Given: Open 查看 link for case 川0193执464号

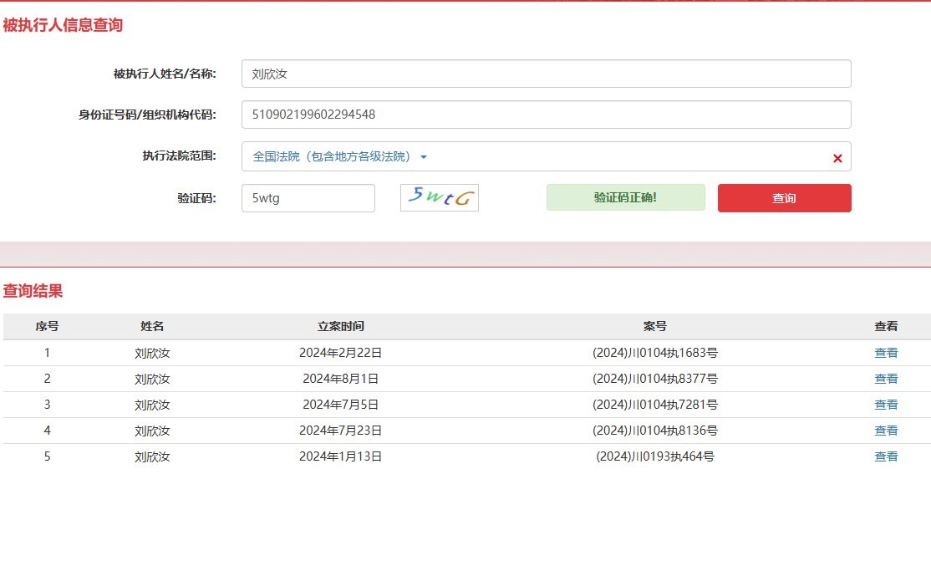Looking at the screenshot, I should coord(886,456).
